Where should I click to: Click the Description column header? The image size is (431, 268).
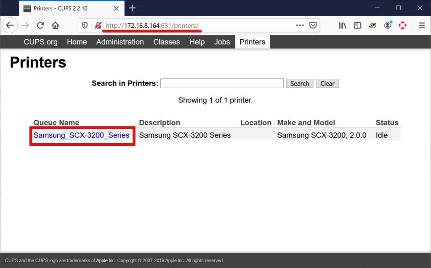click(160, 123)
